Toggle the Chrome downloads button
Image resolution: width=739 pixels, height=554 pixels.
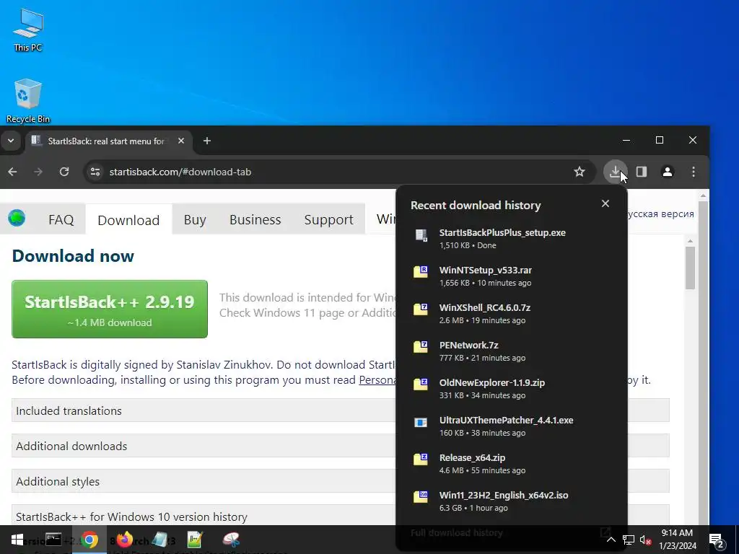pyautogui.click(x=615, y=172)
